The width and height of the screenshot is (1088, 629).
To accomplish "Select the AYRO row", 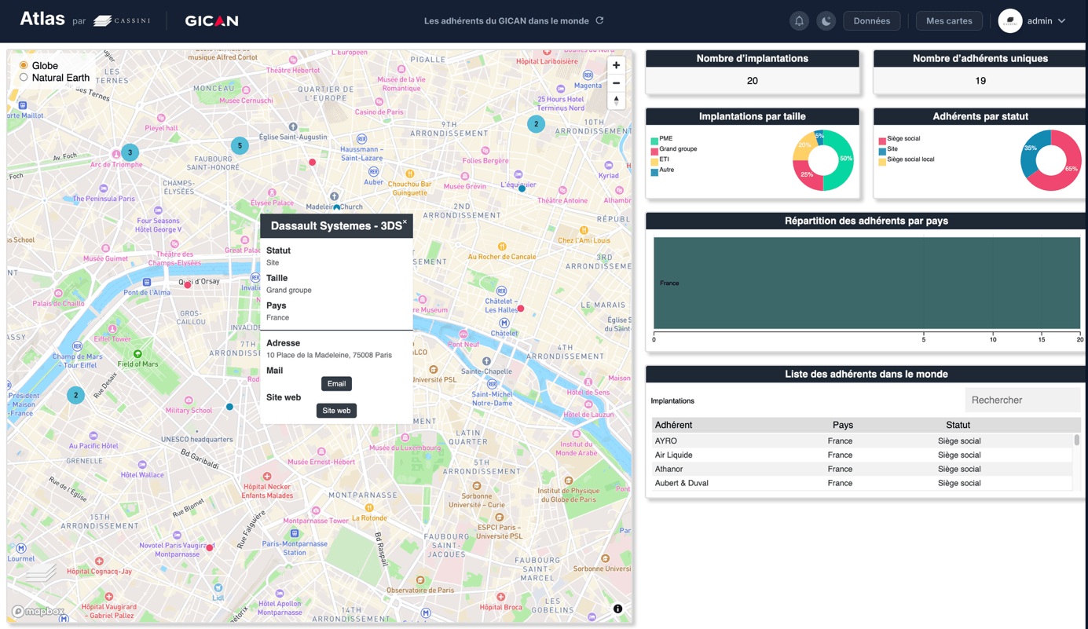I will pyautogui.click(x=862, y=441).
